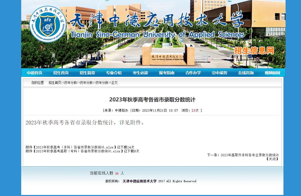
Task: Go to 视频新闻 navigation item
Action: [x=272, y=73]
